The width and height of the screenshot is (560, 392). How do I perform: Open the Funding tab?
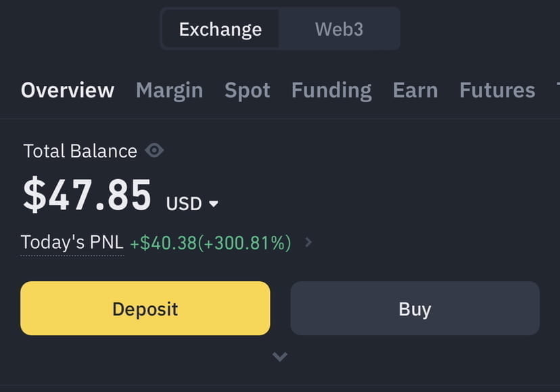tap(331, 90)
